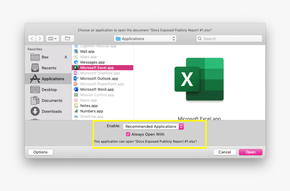Open the Applications location popup

[145, 39]
